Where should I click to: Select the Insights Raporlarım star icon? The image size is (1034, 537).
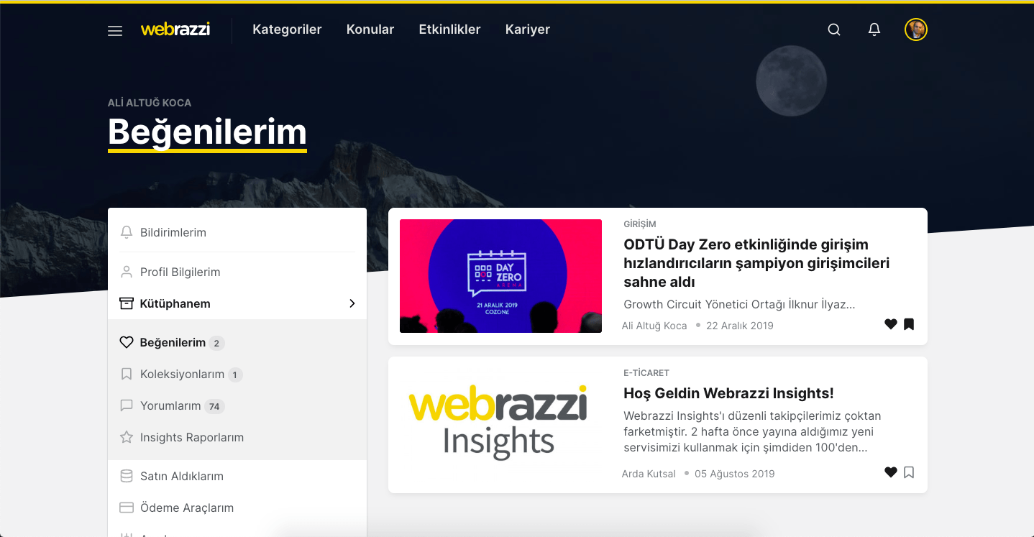(127, 437)
